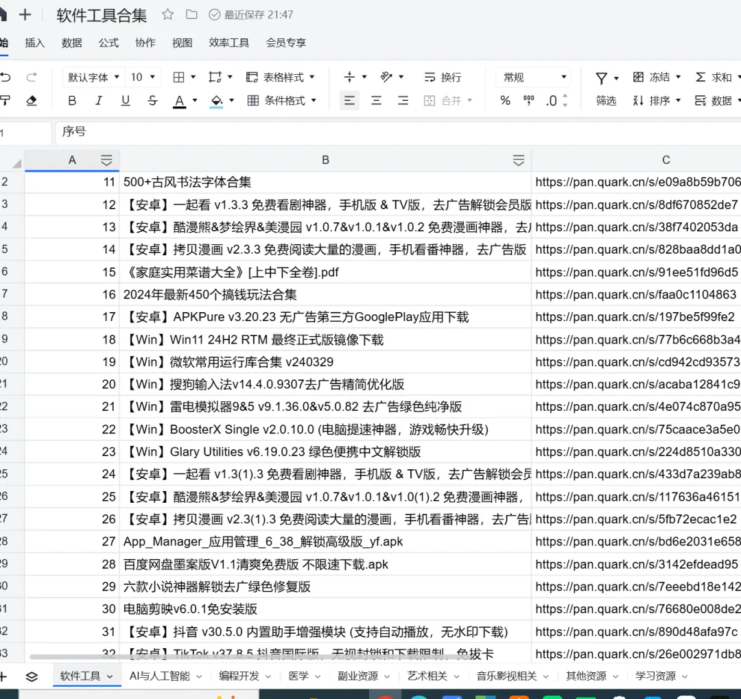Viewport: 741px width, 699px height.
Task: Toggle italic formatting
Action: pyautogui.click(x=98, y=101)
